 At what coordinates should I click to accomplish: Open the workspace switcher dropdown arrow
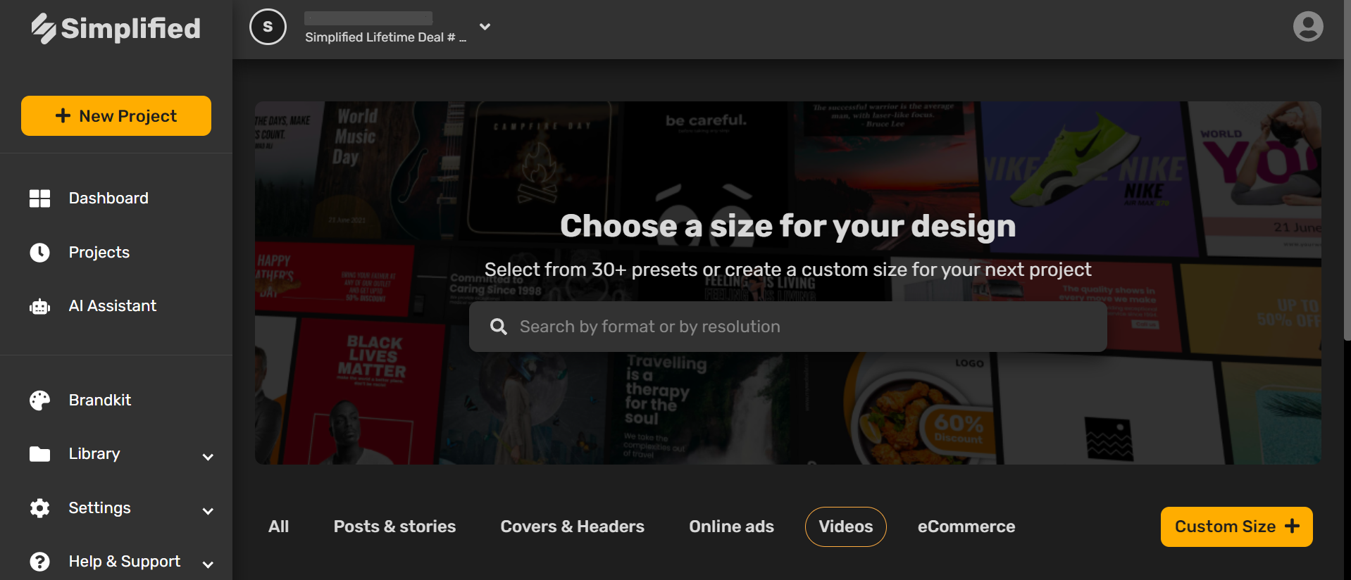pos(485,27)
